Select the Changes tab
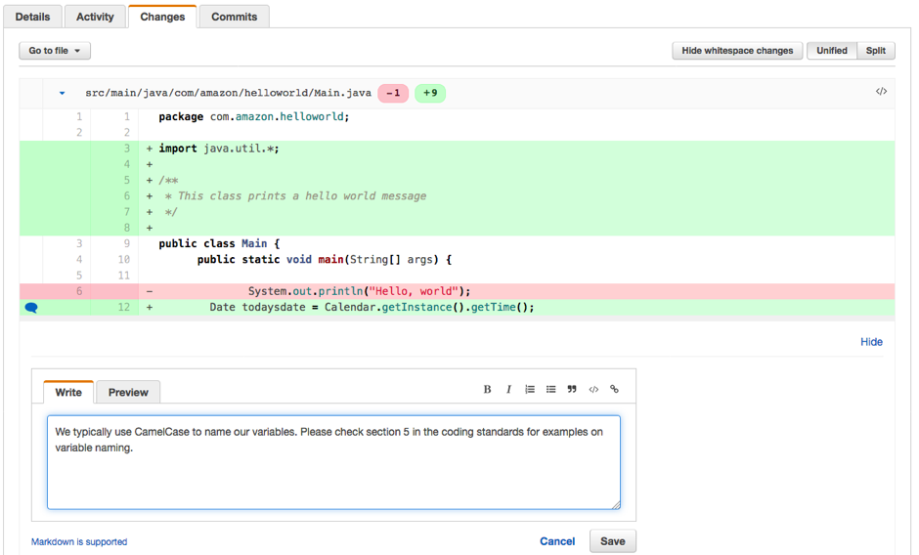This screenshot has width=919, height=555. coord(162,17)
